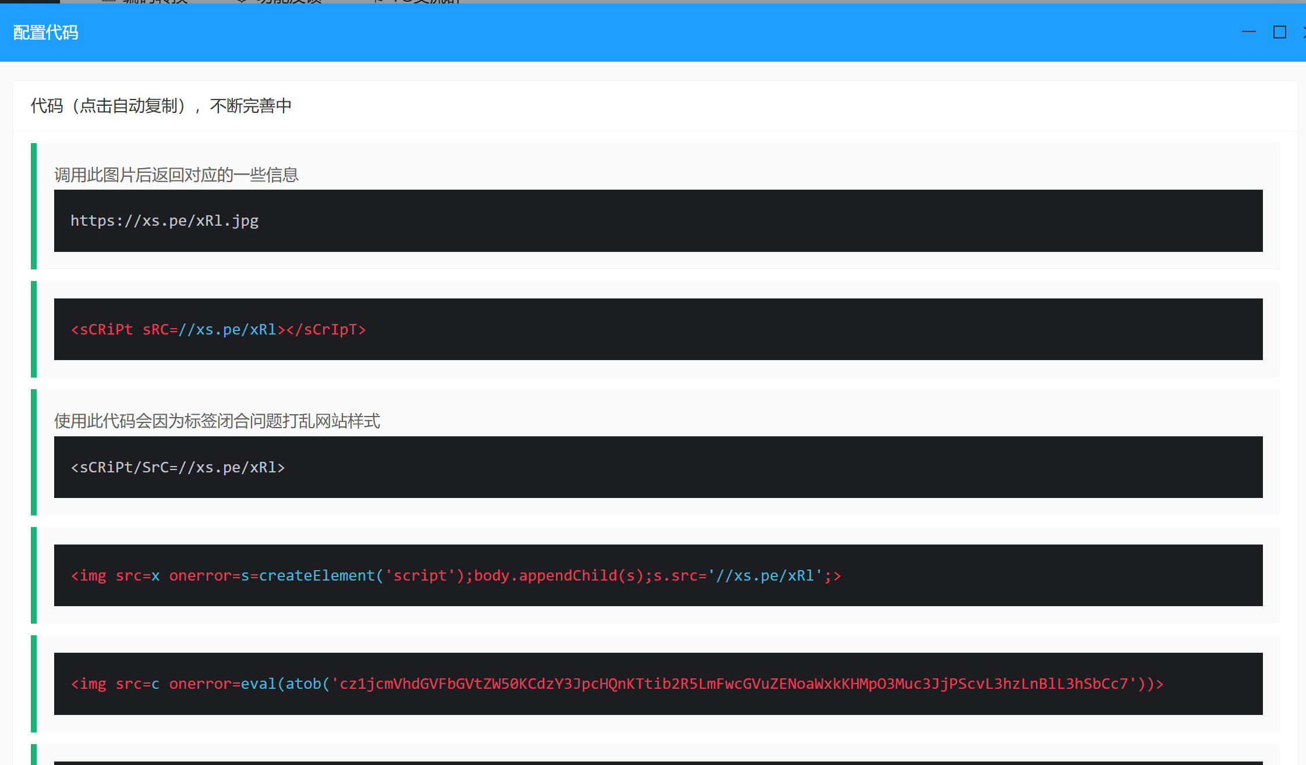1306x765 pixels.
Task: Click the closing </sCrIpT> tag text
Action: [x=326, y=330]
